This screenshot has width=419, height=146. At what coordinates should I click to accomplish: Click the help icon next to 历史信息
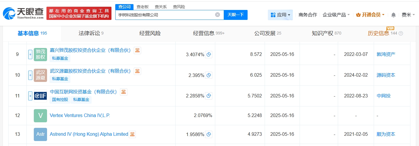click(400, 33)
